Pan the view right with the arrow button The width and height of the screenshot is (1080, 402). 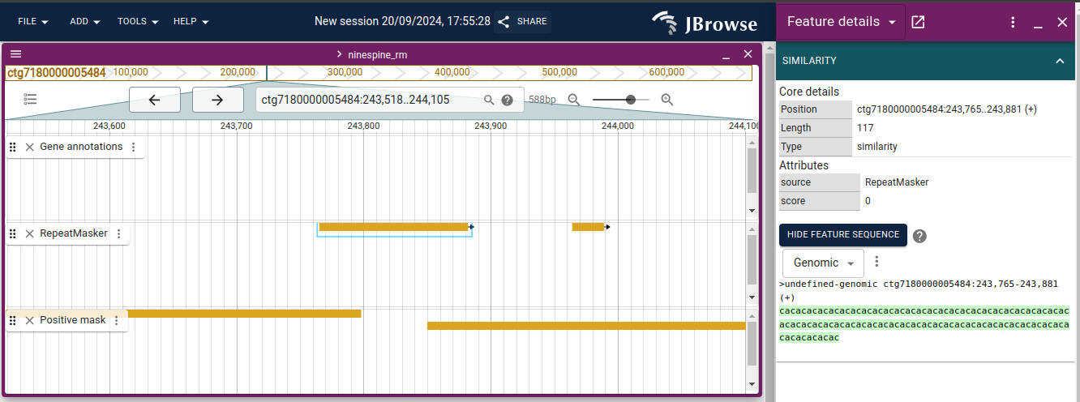click(217, 100)
